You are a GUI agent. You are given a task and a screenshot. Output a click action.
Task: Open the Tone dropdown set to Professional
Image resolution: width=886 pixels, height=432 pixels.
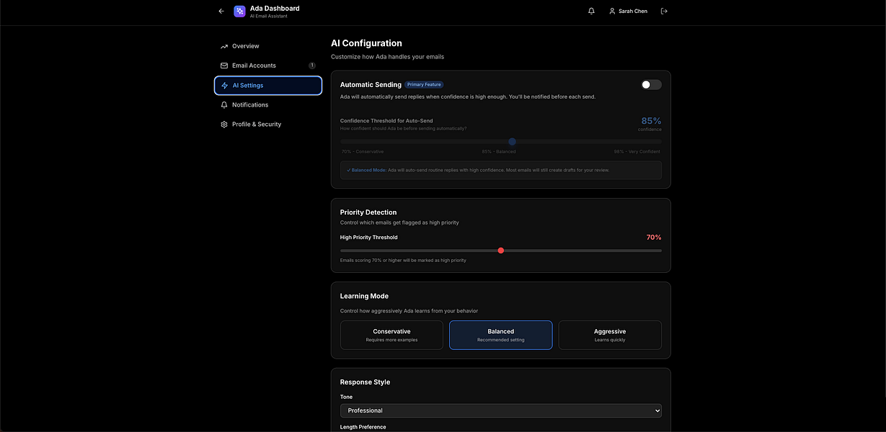click(x=500, y=410)
